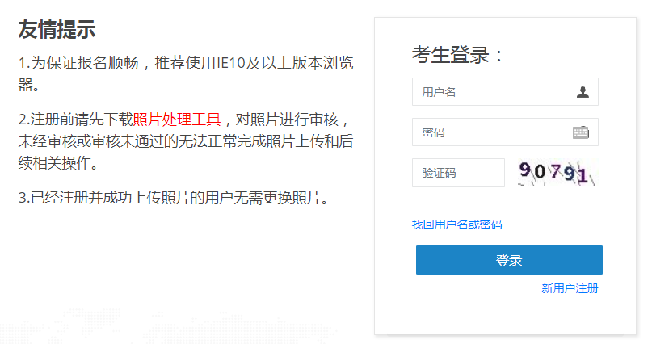Click the dotted map decoration at bottom
The image size is (652, 344).
click(x=166, y=326)
